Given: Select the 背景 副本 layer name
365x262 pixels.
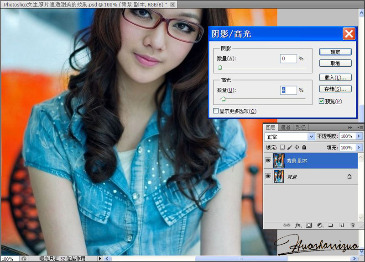Looking at the screenshot, I should pyautogui.click(x=297, y=161).
